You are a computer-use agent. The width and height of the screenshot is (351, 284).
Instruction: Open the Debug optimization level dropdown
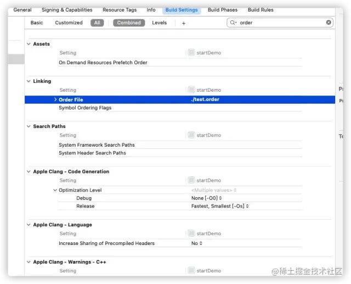pos(206,198)
